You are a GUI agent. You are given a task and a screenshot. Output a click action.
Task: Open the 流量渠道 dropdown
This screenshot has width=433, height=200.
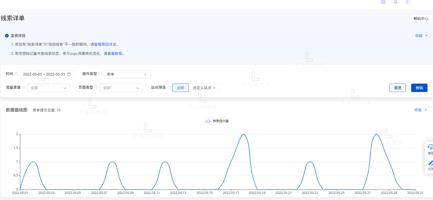coord(49,88)
